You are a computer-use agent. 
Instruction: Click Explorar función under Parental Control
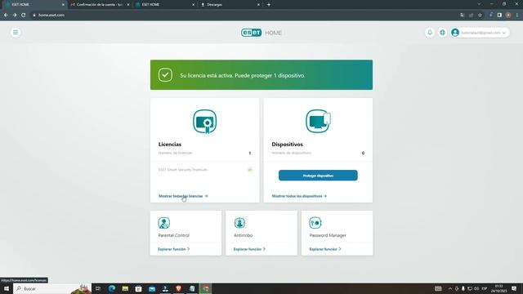pyautogui.click(x=174, y=249)
